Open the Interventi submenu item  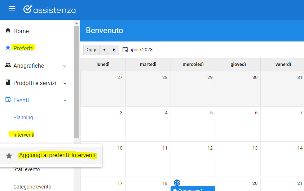point(24,135)
